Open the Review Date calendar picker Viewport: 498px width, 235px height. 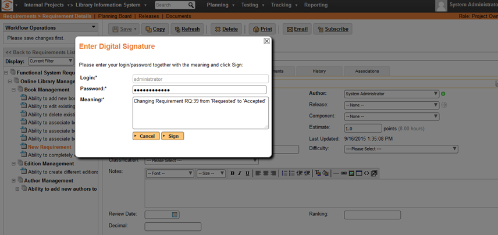tap(175, 215)
